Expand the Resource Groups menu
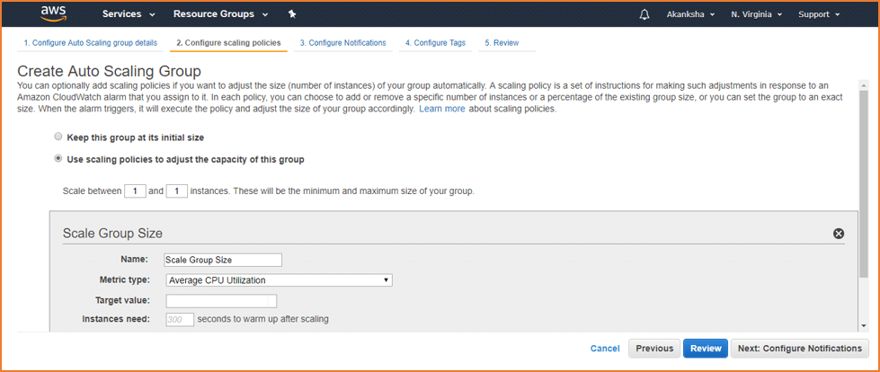Screen dimensions: 880x372 click(x=220, y=14)
